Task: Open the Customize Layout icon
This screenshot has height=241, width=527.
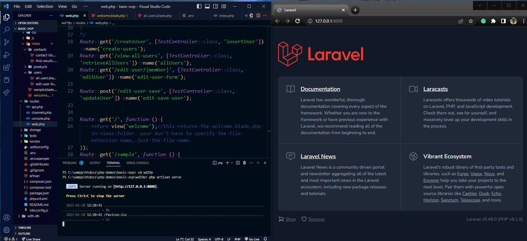Action: [x=224, y=6]
